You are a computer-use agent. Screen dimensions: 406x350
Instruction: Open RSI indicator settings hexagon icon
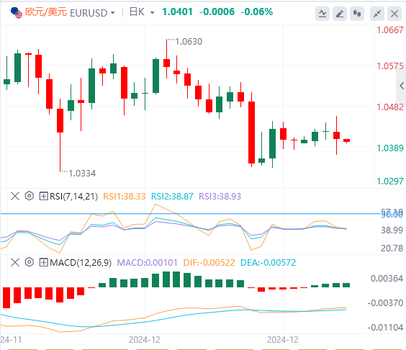[x=30, y=196]
